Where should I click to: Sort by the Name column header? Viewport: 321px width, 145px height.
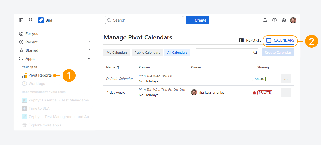pos(110,67)
